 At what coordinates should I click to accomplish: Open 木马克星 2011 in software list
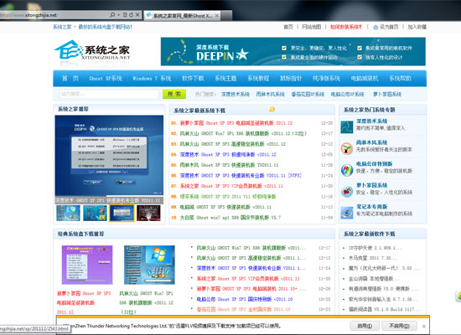coord(372,258)
